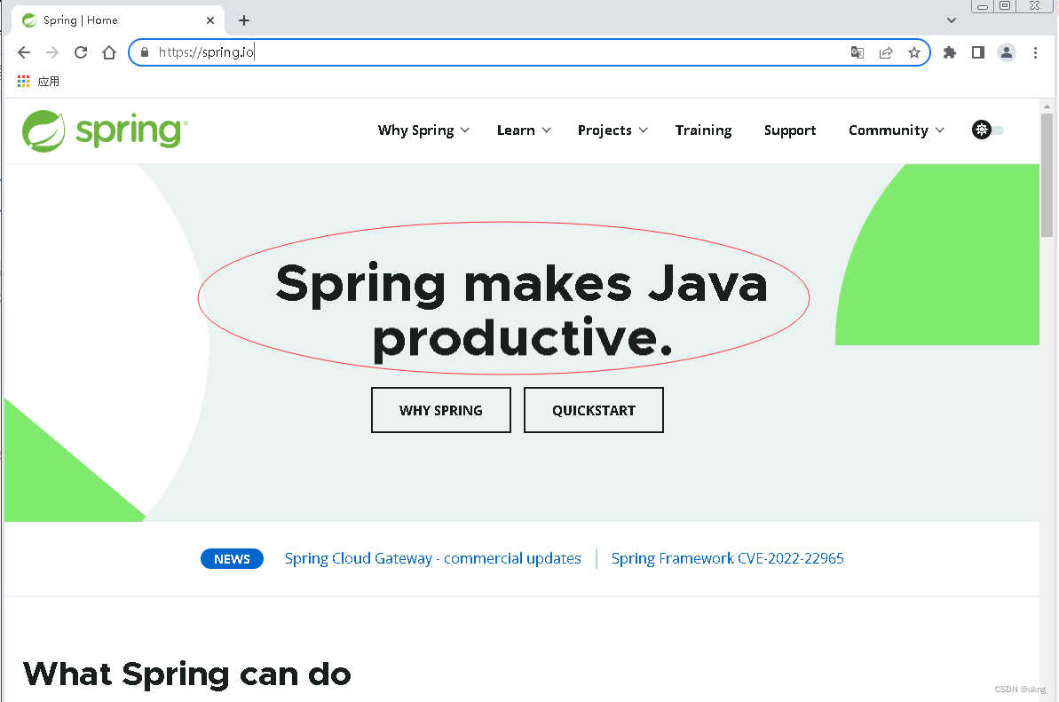The height and width of the screenshot is (702, 1059).
Task: Open the Extensions puzzle icon
Action: pos(950,52)
